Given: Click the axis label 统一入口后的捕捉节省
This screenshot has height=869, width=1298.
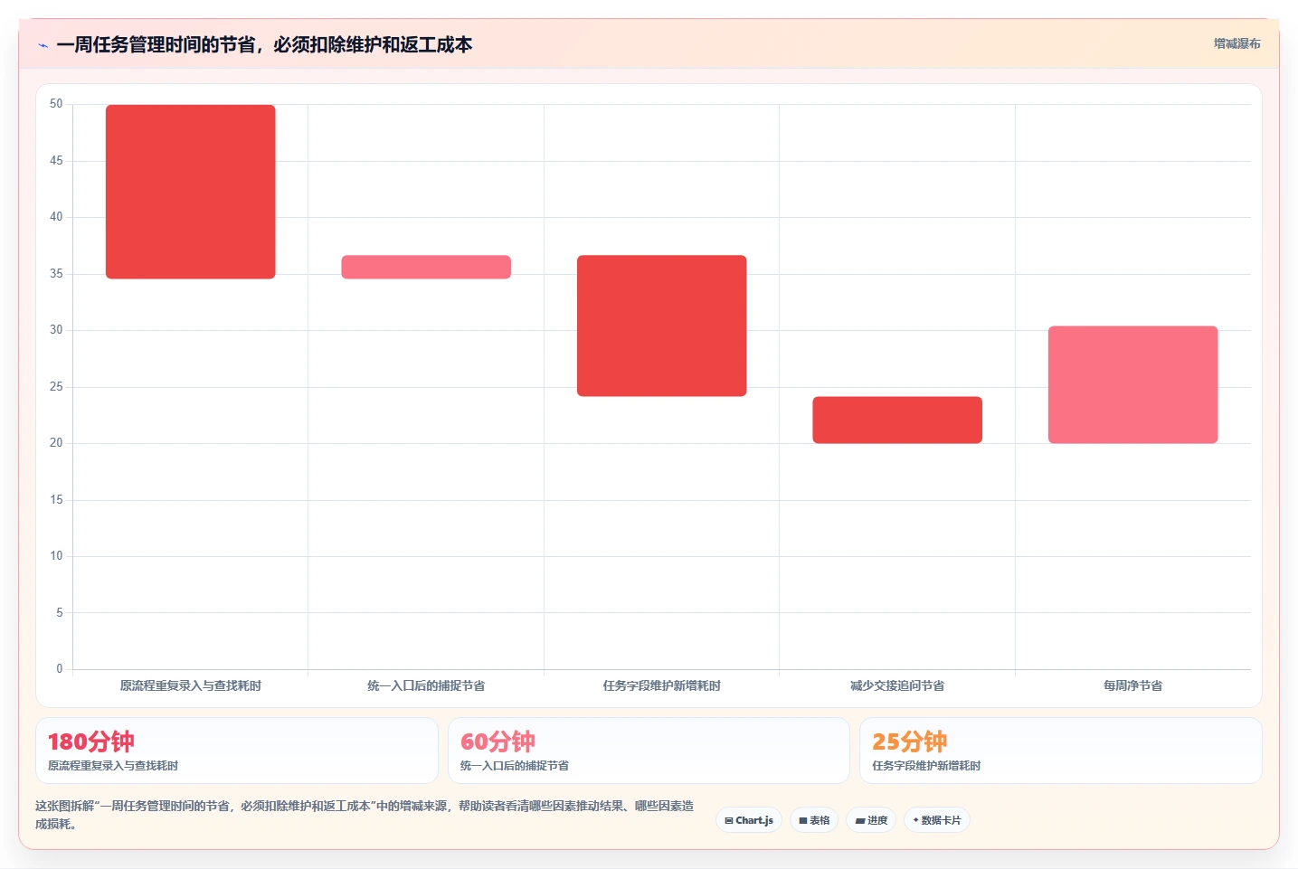Looking at the screenshot, I should click(x=426, y=685).
